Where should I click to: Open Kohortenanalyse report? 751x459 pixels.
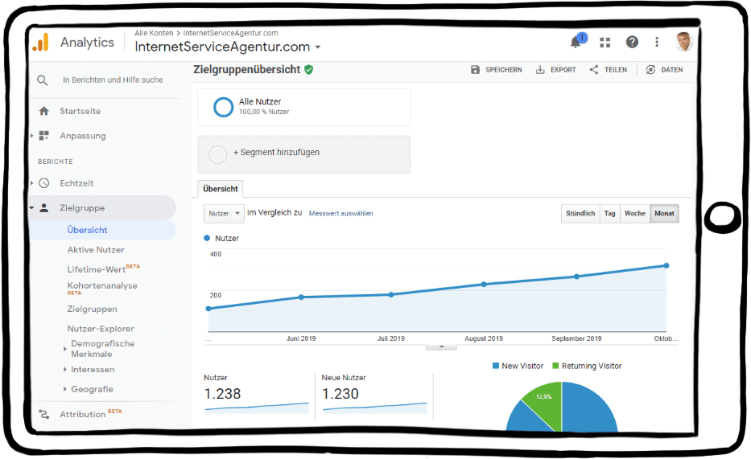pos(102,288)
